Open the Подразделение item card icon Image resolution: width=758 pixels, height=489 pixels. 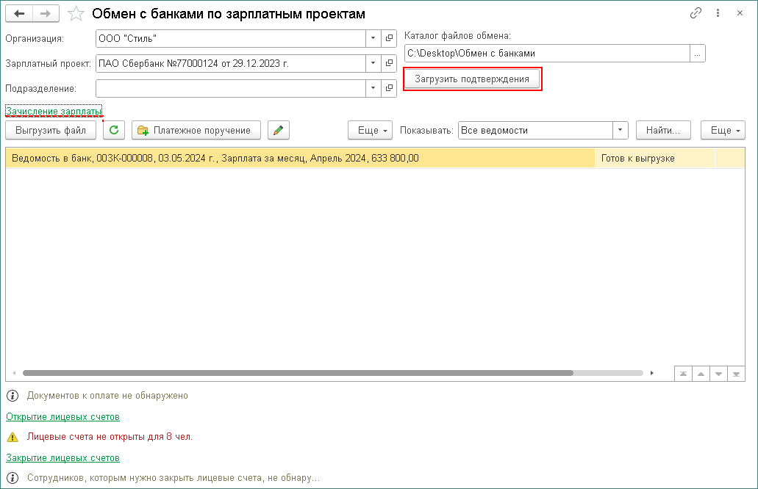point(389,88)
